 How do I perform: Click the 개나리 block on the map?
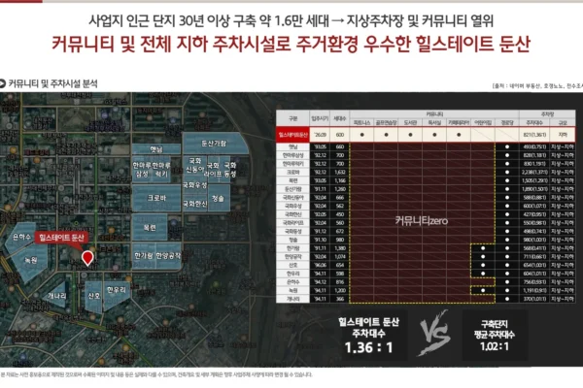57,296
